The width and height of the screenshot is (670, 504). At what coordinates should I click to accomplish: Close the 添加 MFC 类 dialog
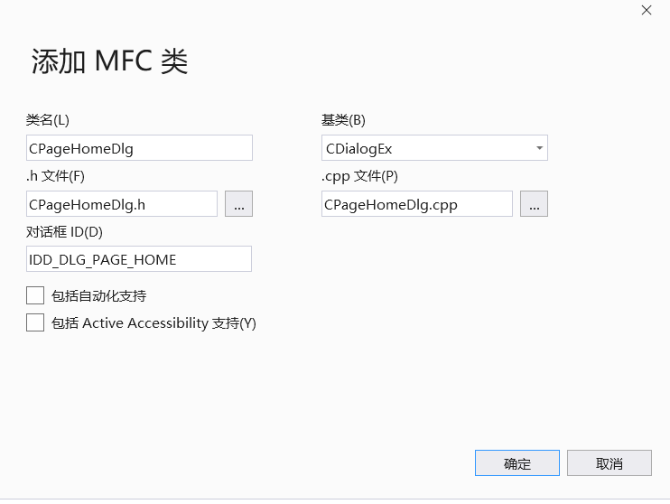point(647,10)
